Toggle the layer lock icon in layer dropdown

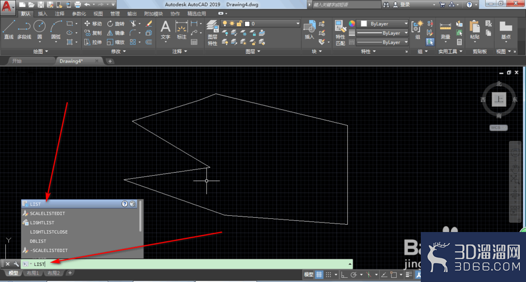(x=239, y=24)
